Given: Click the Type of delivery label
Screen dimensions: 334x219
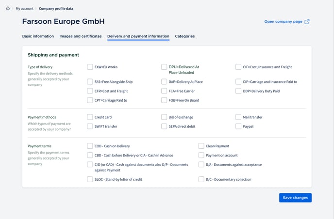Looking at the screenshot, I should pos(40,67).
